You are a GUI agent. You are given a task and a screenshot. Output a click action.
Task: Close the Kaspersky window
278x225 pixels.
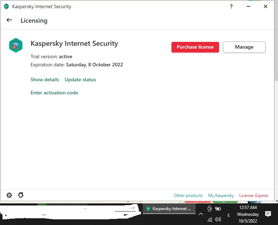pos(266,6)
